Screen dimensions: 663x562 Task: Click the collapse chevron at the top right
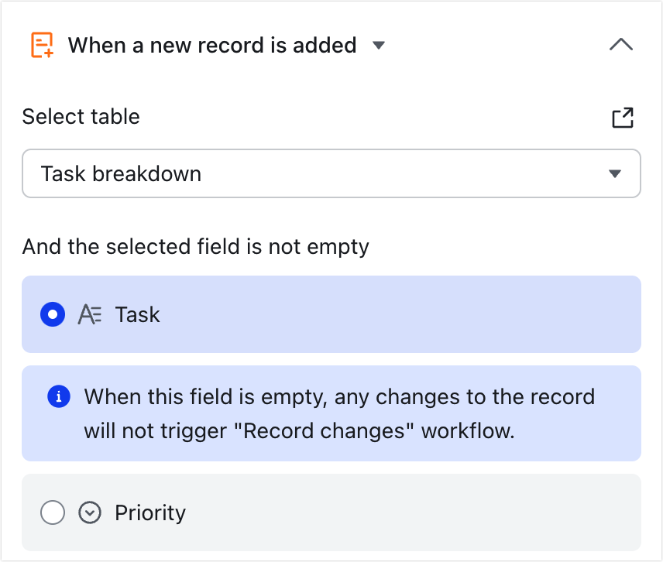click(620, 44)
